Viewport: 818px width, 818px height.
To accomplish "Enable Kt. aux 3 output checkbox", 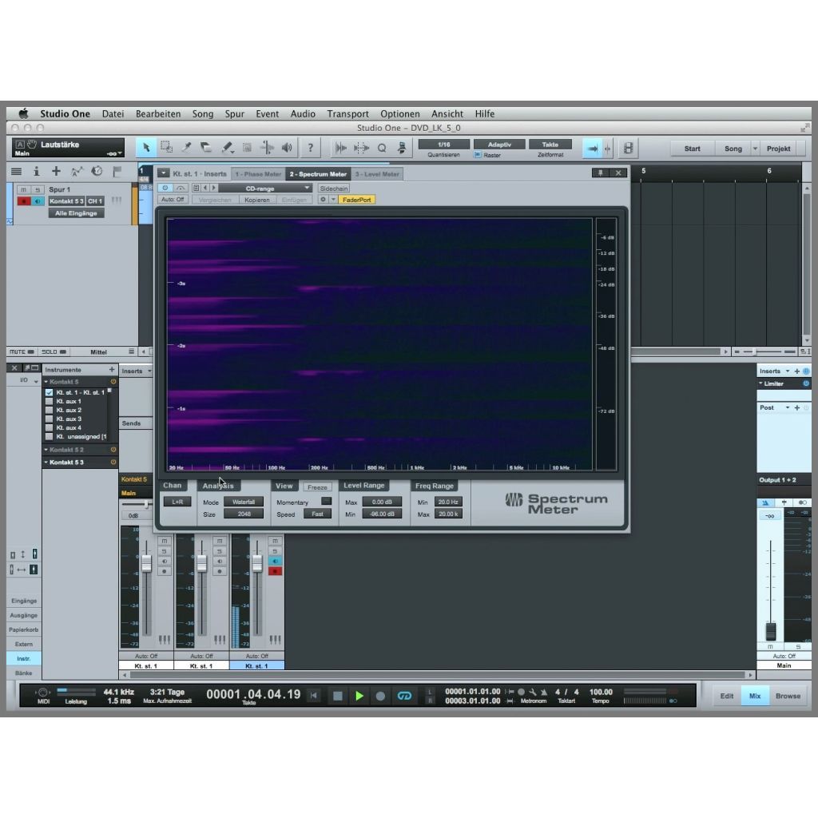I will (x=49, y=419).
